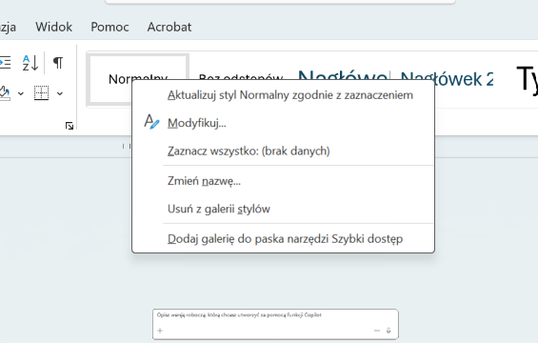Apply the Nagłówek 2 style

447,79
